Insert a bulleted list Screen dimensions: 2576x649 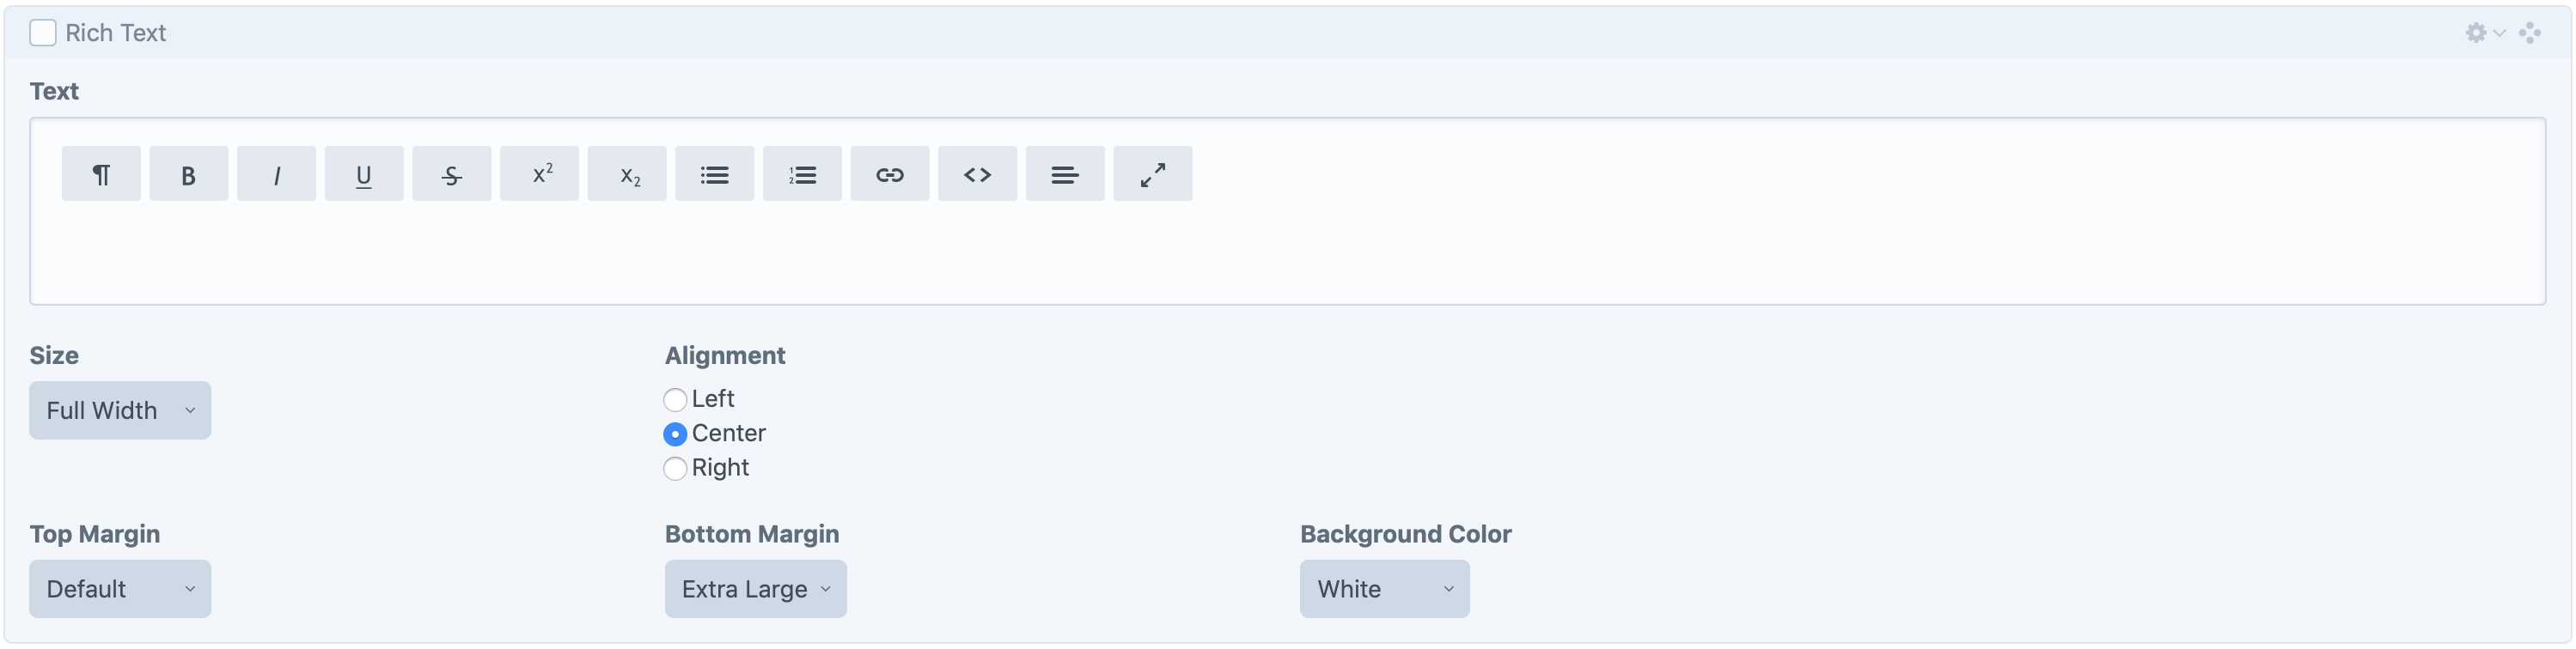pyautogui.click(x=714, y=173)
